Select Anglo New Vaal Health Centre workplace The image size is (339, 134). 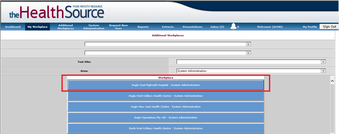point(166,107)
